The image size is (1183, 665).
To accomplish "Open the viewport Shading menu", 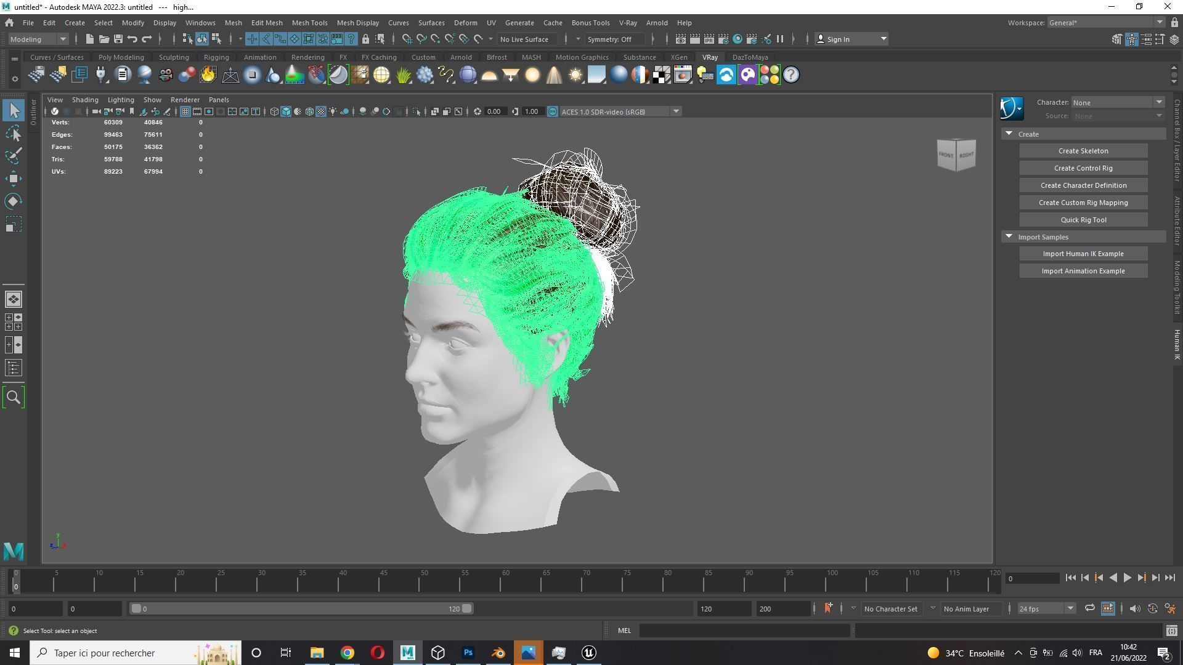I will [x=85, y=100].
